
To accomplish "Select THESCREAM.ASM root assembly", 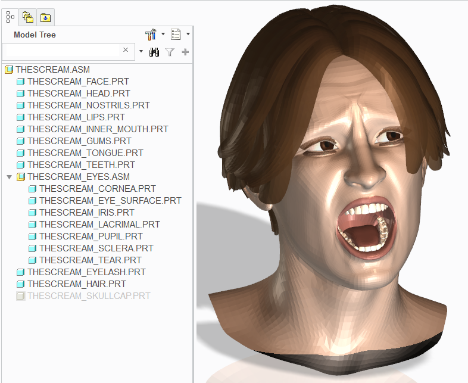I will [x=53, y=70].
